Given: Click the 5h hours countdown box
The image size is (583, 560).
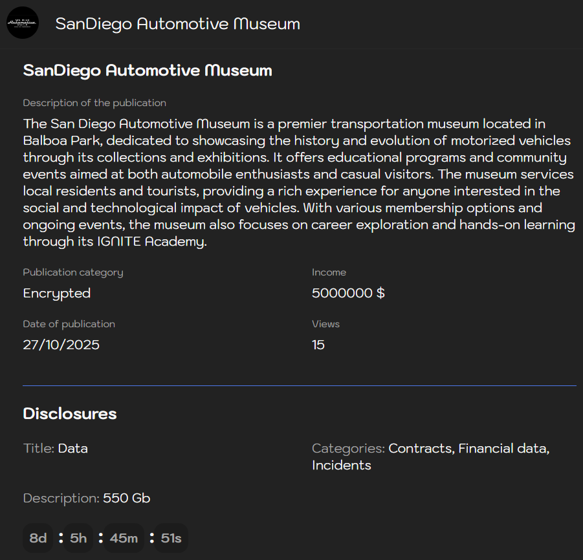Looking at the screenshot, I should point(78,538).
